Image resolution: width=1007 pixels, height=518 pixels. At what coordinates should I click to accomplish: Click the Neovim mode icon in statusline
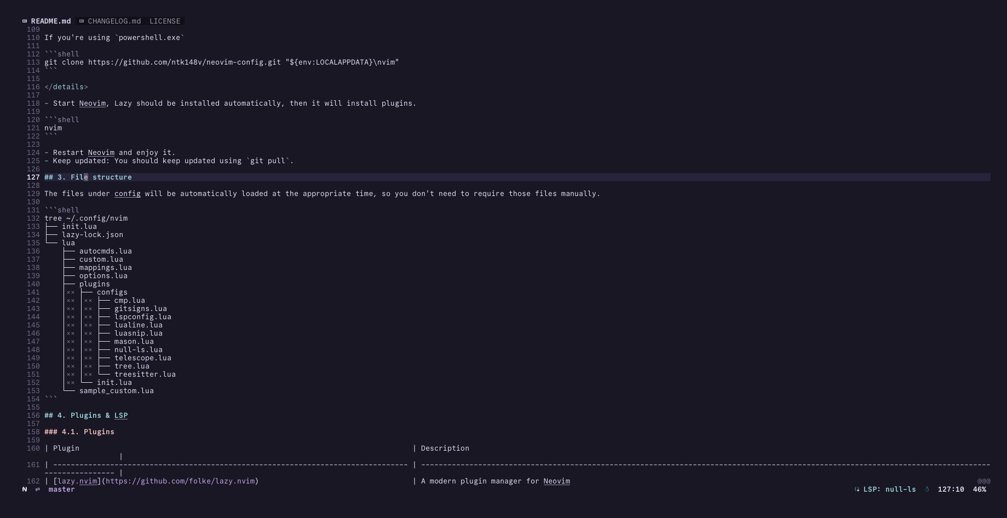25,490
